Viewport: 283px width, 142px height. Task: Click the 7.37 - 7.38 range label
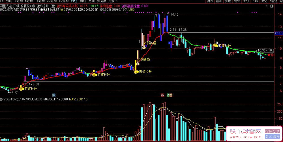32,84
